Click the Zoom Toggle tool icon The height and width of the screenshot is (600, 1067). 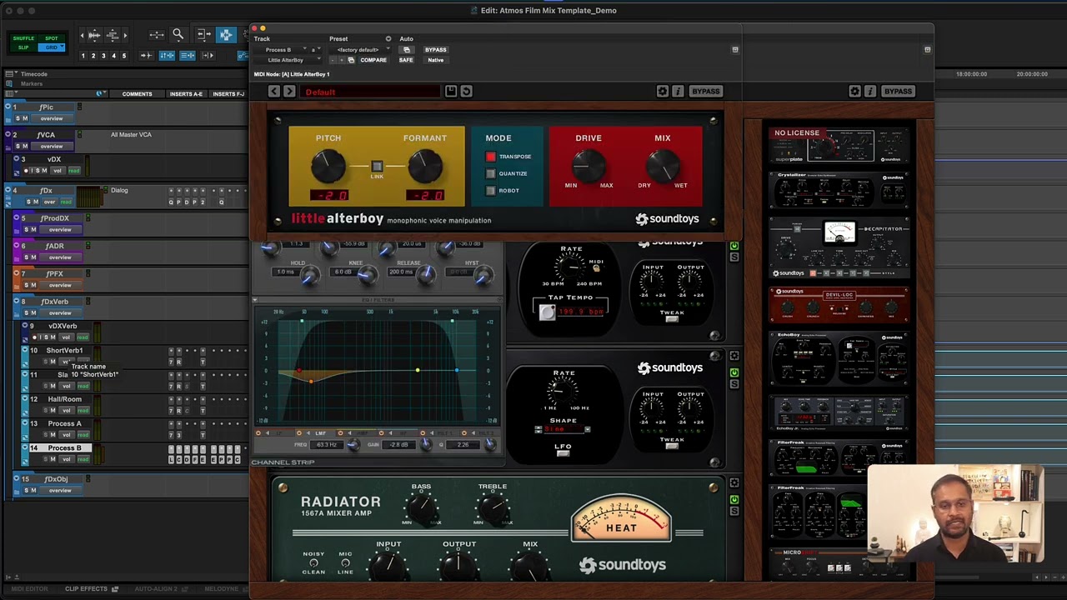(x=156, y=34)
